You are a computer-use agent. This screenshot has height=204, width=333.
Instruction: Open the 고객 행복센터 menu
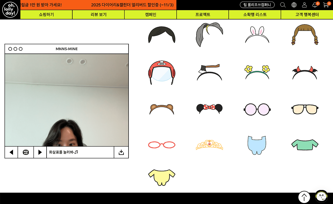click(307, 15)
